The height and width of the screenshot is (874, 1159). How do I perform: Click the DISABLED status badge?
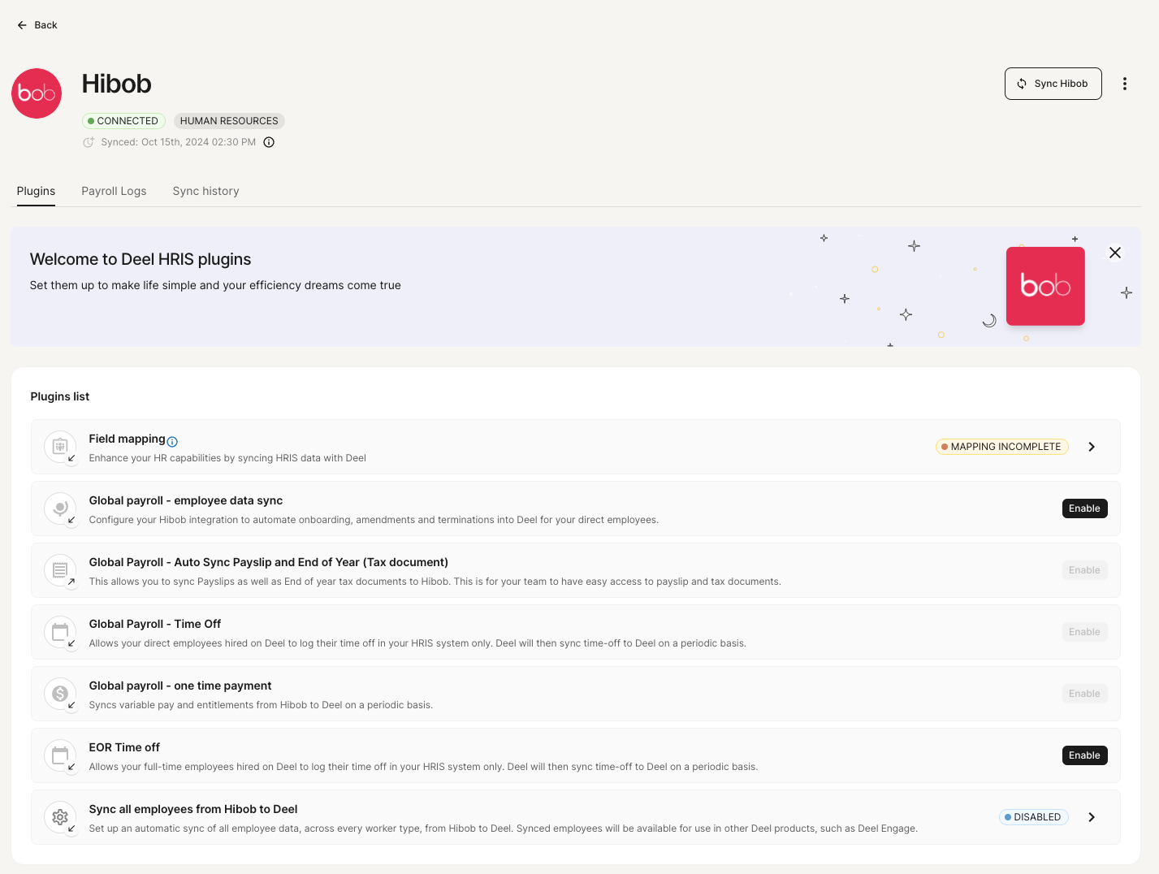click(1033, 817)
